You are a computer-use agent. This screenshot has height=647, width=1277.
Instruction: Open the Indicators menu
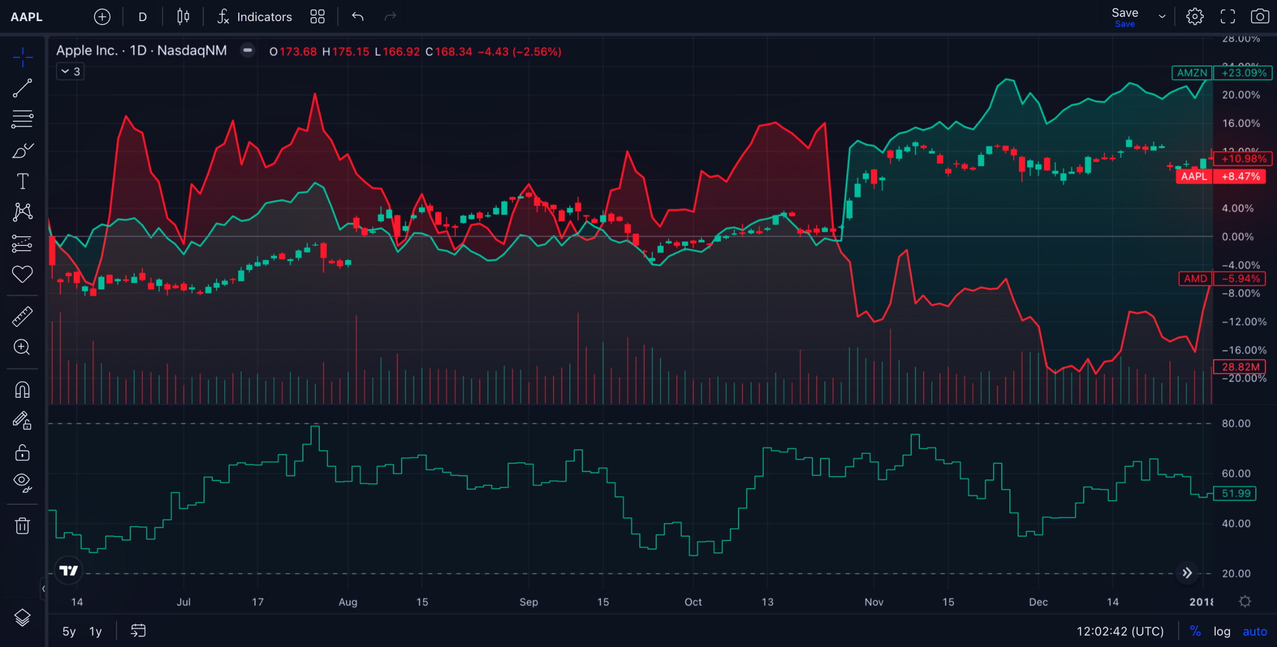(255, 17)
